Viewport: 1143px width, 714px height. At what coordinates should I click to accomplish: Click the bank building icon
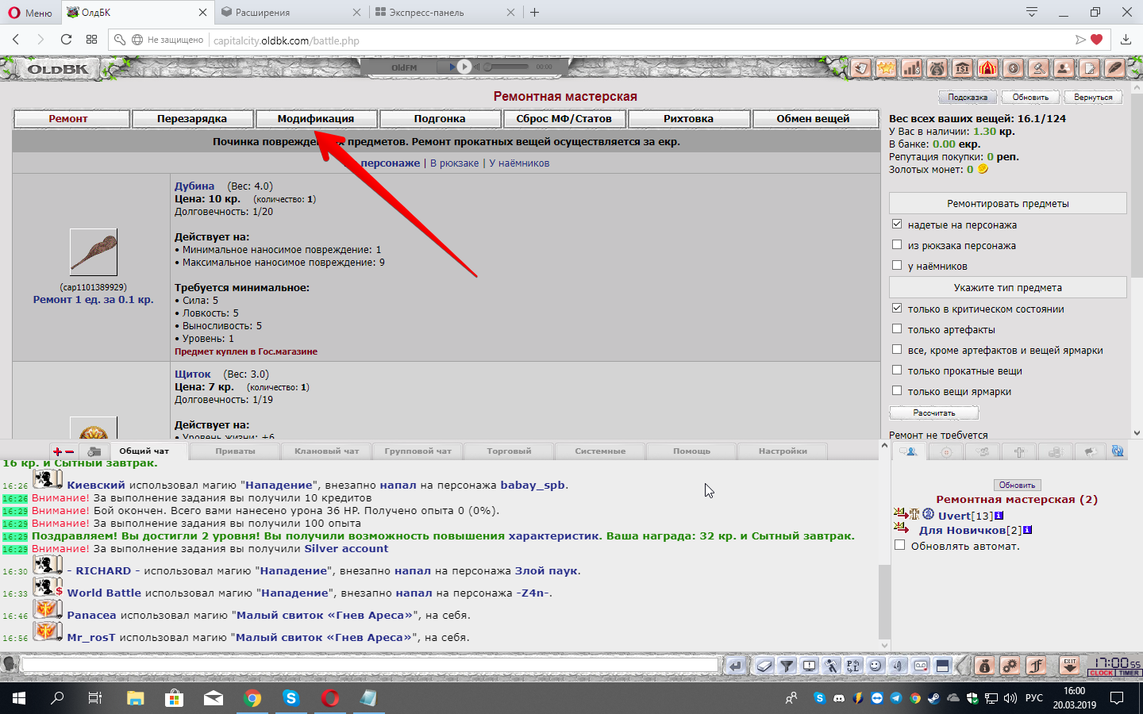[962, 68]
